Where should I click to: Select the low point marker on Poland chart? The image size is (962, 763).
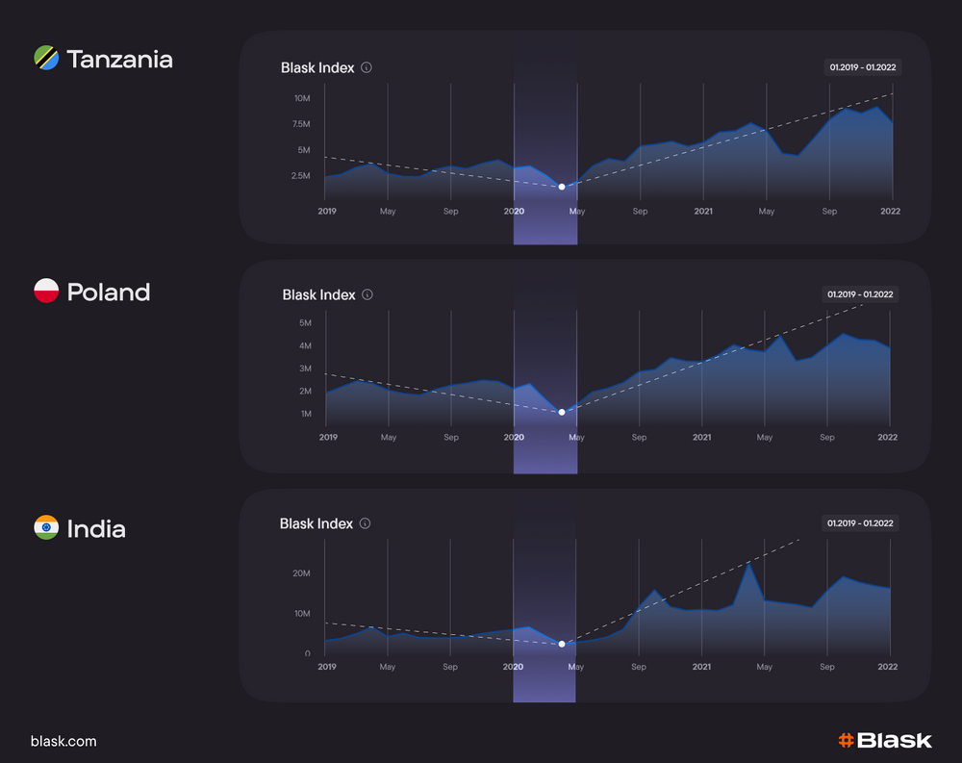coord(562,412)
